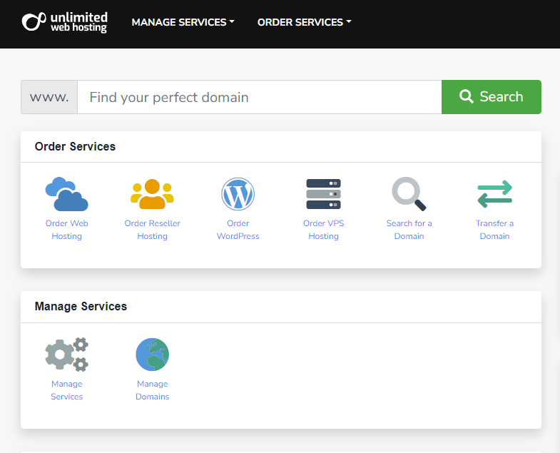560x453 pixels.
Task: Focus the Find your perfect domain field
Action: tap(259, 97)
